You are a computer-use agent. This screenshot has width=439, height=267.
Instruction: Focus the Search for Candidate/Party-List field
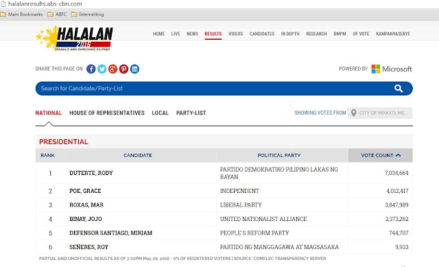(224, 89)
